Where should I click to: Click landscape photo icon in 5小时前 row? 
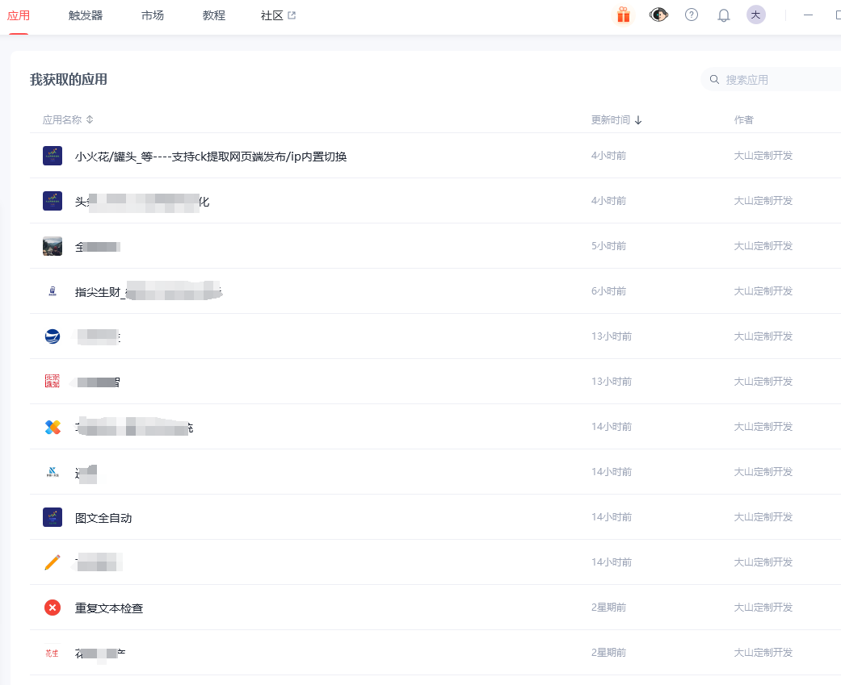click(52, 246)
